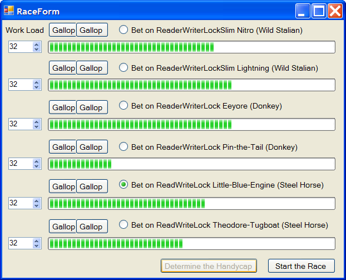Click second Gallop button in Little-Blue-Engine row
346x280 pixels.
[x=92, y=186]
